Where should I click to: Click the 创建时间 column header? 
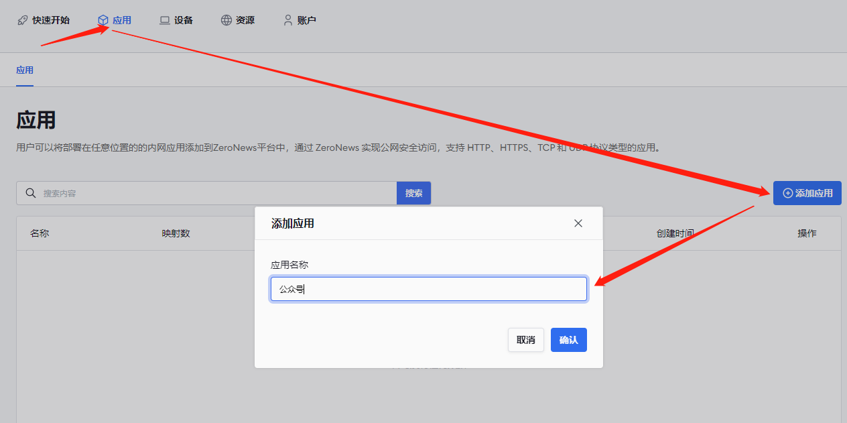point(675,233)
